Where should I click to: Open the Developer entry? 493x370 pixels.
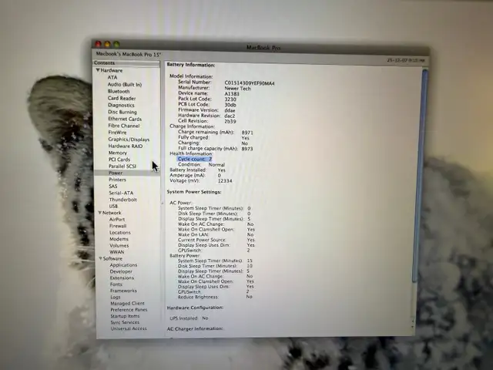pyautogui.click(x=121, y=271)
